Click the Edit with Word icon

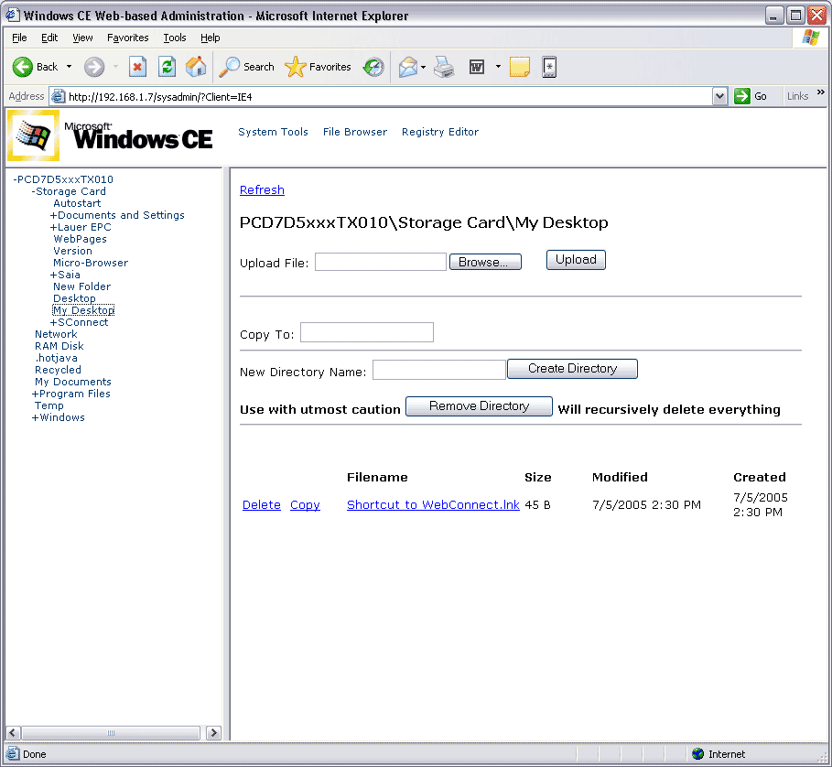(x=477, y=67)
